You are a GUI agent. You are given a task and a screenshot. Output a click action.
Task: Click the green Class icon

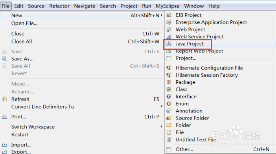pos(169,89)
